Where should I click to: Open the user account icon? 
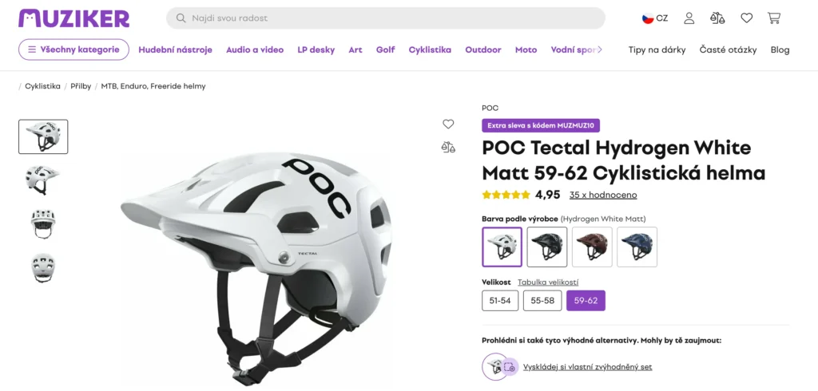(x=689, y=18)
